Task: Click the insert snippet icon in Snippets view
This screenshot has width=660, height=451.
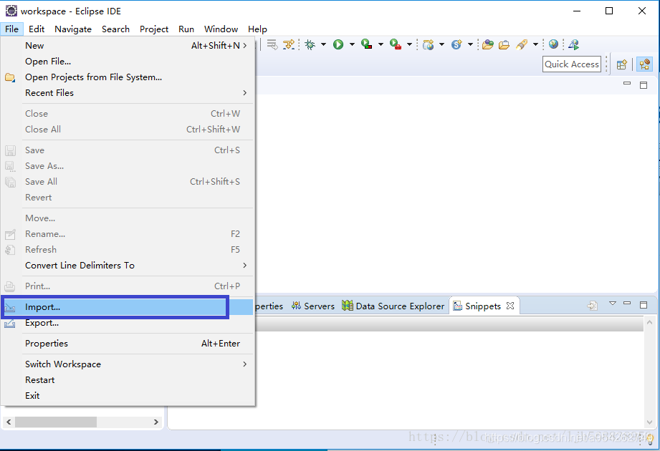Action: (x=592, y=306)
